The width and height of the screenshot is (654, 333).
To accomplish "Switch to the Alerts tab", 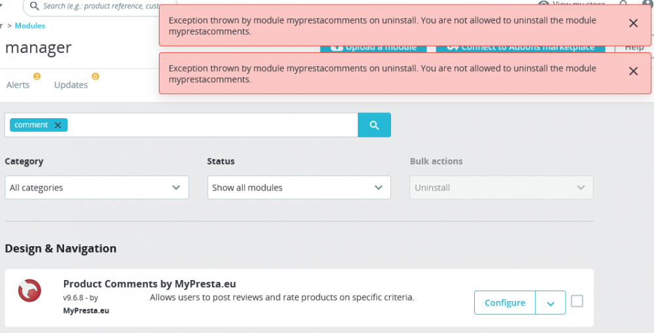I will coord(18,85).
